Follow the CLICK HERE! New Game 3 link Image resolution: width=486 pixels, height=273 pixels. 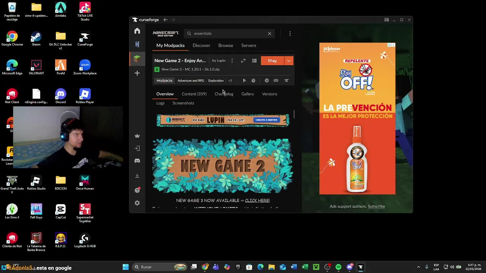pyautogui.click(x=257, y=201)
